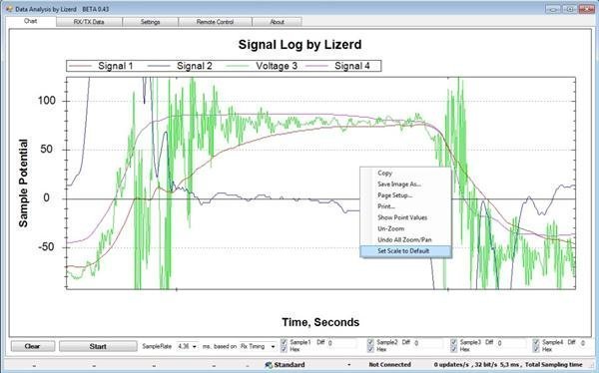Switch to the Chart tab
Viewport: 599px width, 373px height.
31,21
